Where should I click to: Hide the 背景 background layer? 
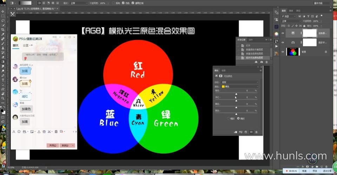pos(283,52)
